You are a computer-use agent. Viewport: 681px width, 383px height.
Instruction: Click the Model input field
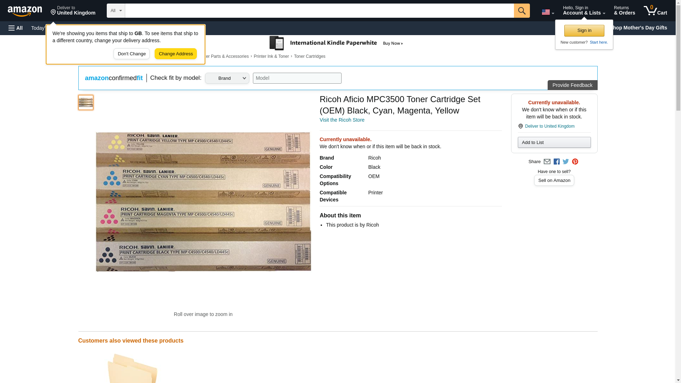click(297, 78)
